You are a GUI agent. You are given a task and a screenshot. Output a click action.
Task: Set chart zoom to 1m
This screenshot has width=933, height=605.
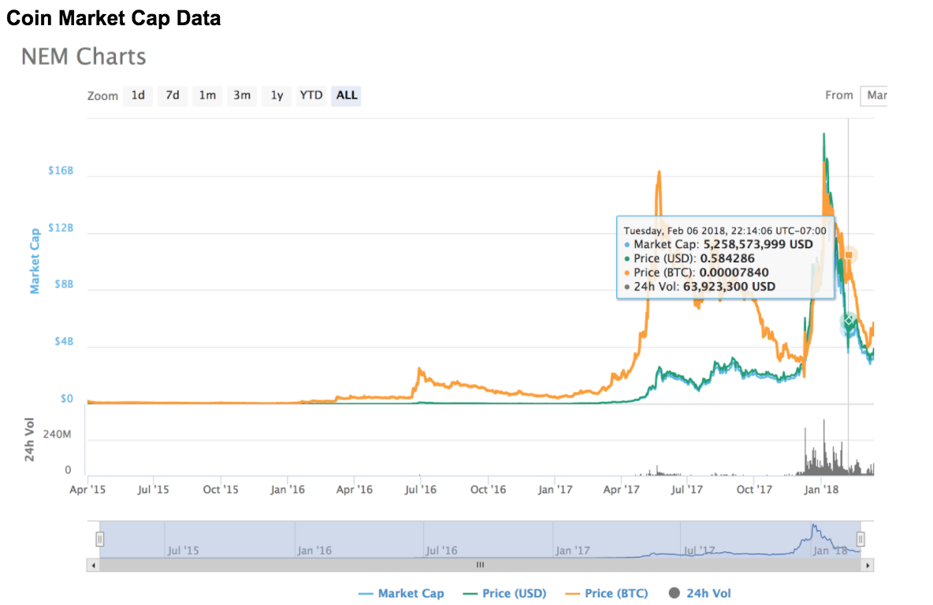(207, 96)
